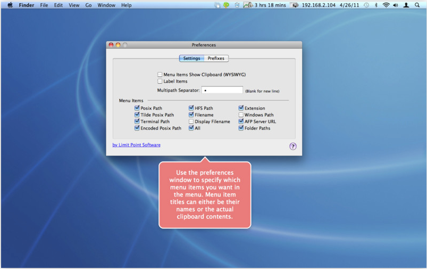The image size is (427, 269).
Task: Turn on Display Filename checkbox
Action: coord(191,121)
